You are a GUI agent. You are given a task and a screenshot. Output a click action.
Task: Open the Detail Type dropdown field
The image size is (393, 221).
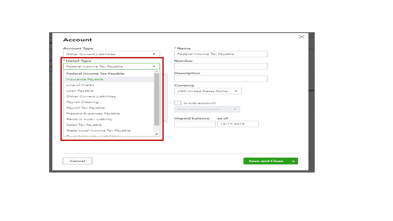click(x=111, y=66)
